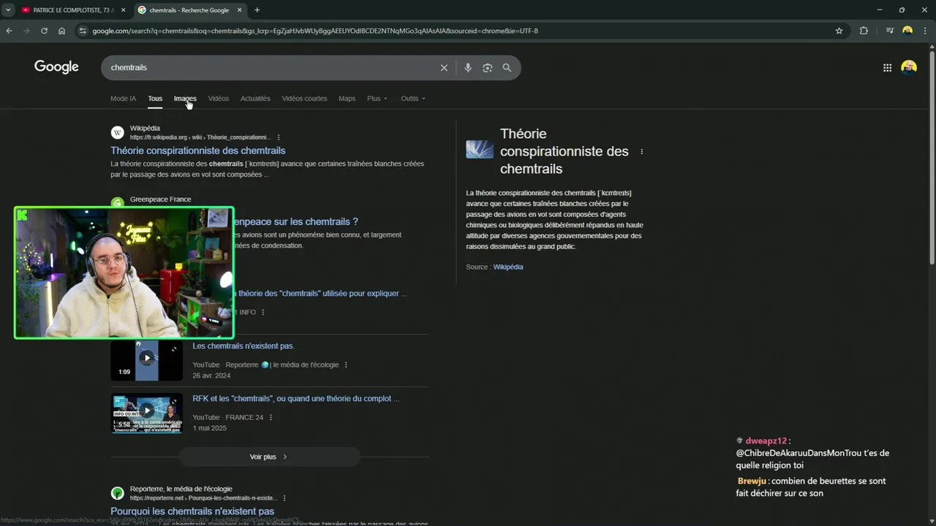936x526 pixels.
Task: View site information icon in address bar
Action: point(83,31)
